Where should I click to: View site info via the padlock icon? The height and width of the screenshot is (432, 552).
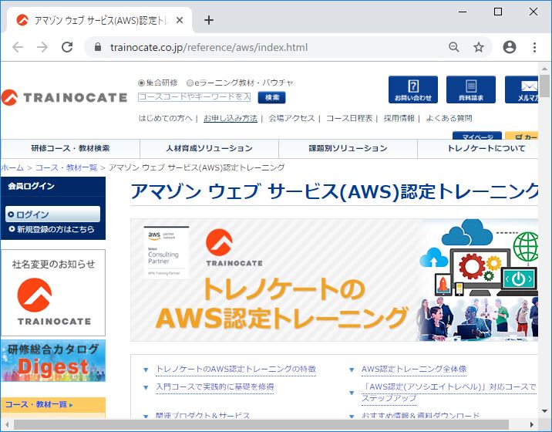click(98, 47)
